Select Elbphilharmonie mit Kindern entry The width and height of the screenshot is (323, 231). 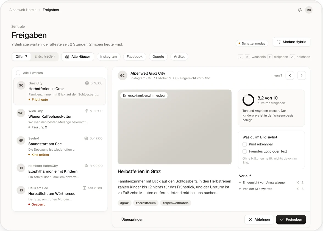click(x=60, y=171)
